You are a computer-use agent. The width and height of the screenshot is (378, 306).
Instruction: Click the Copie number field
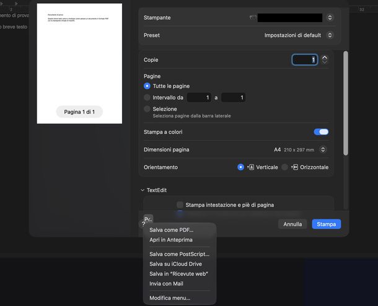click(x=305, y=60)
